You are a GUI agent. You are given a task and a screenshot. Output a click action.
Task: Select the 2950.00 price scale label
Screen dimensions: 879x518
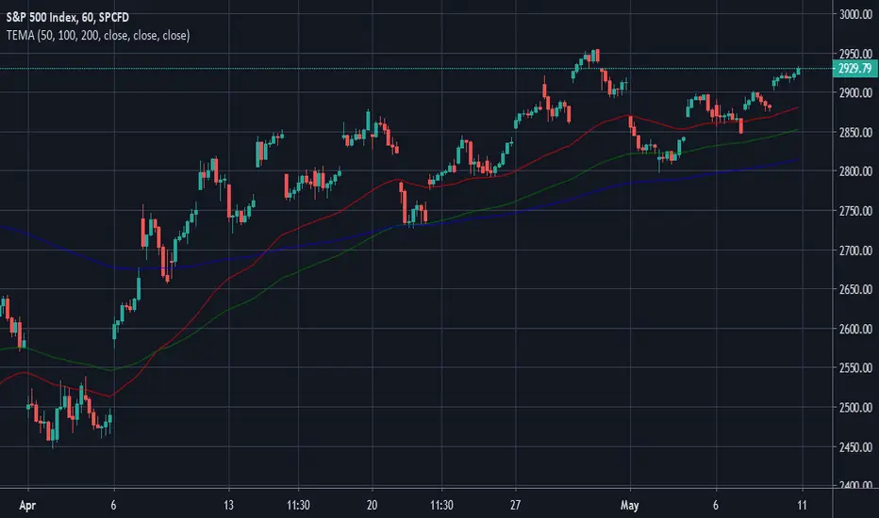click(855, 54)
